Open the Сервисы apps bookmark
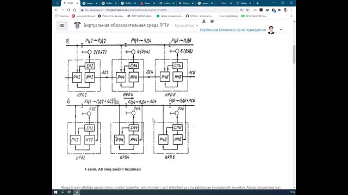The height and width of the screenshot is (195, 348). 62,16
